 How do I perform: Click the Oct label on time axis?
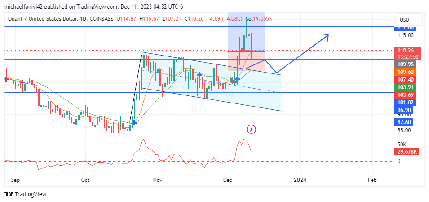[x=86, y=180]
